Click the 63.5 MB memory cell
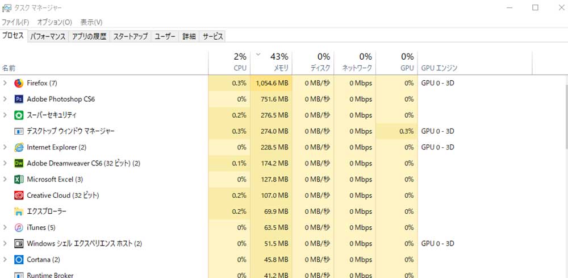This screenshot has width=568, height=278. pos(271,227)
